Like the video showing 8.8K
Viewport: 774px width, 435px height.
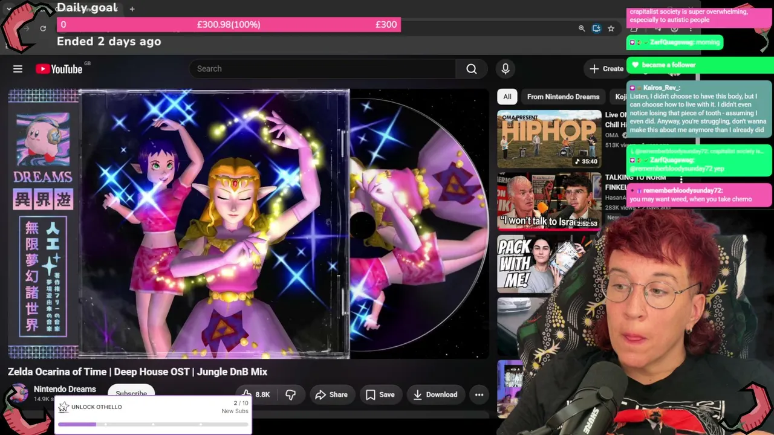255,395
